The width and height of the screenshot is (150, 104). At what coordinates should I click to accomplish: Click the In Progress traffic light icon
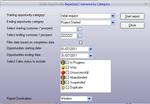click(63, 63)
